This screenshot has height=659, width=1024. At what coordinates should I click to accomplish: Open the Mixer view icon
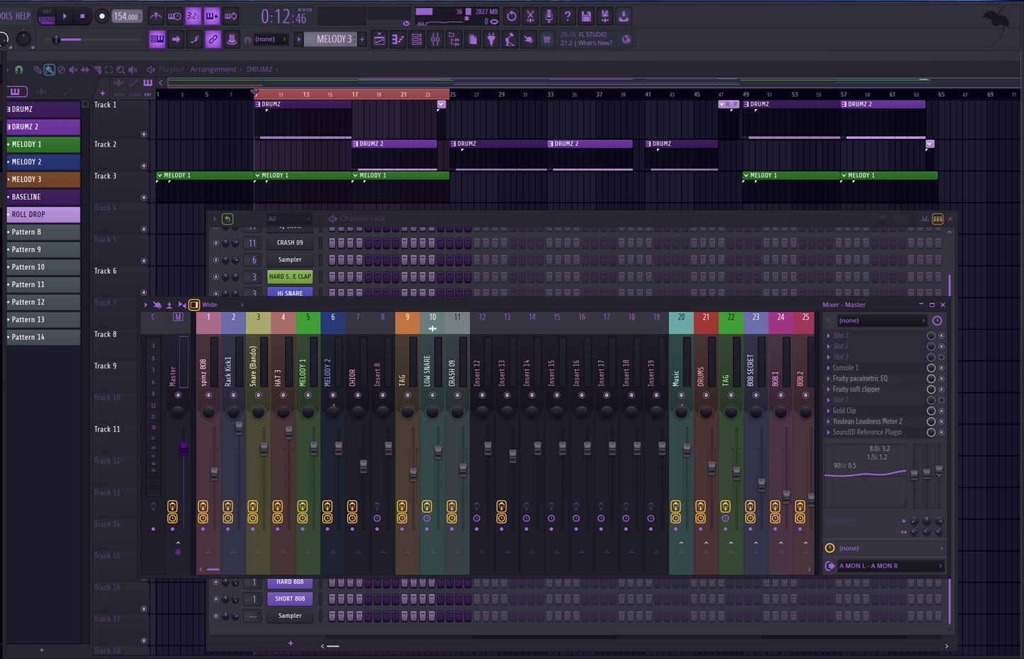tap(435, 40)
